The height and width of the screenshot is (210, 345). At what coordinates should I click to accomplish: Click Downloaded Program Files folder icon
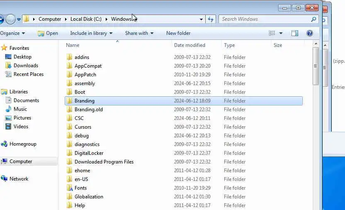coord(69,162)
